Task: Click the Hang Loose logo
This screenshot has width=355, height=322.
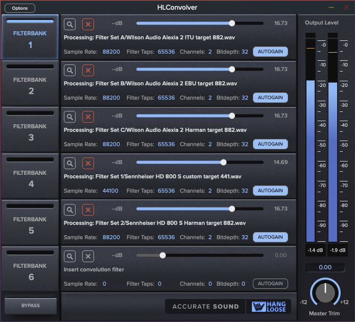Action: coord(269,307)
